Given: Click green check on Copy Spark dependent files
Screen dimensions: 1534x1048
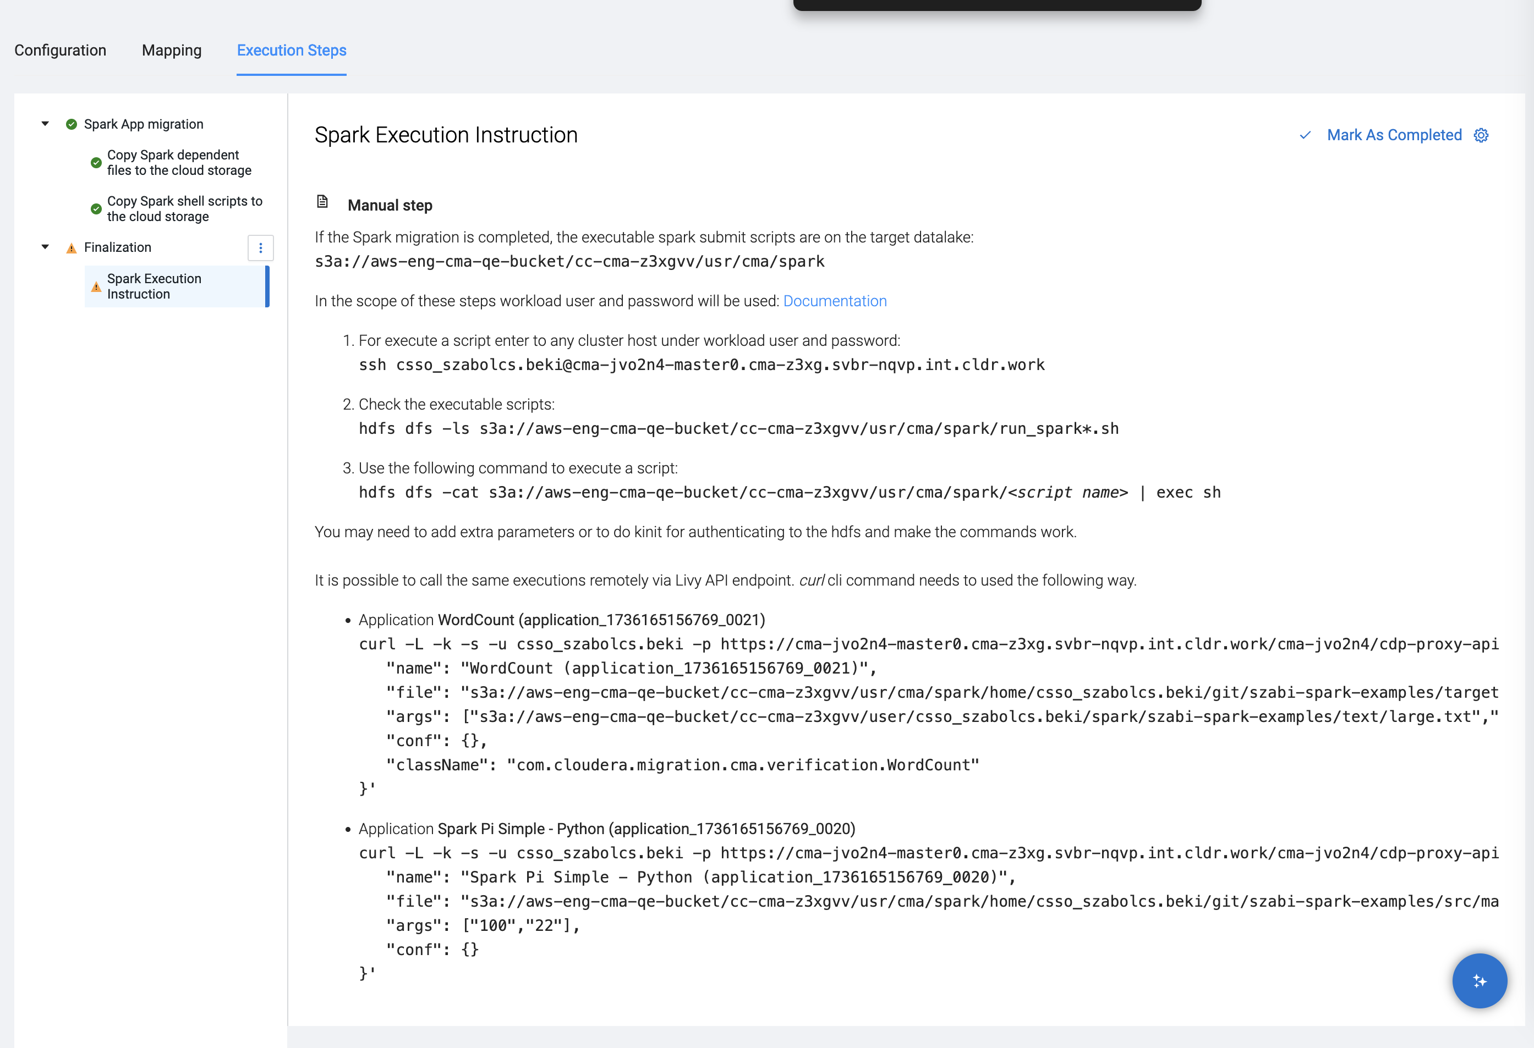Looking at the screenshot, I should [x=96, y=163].
